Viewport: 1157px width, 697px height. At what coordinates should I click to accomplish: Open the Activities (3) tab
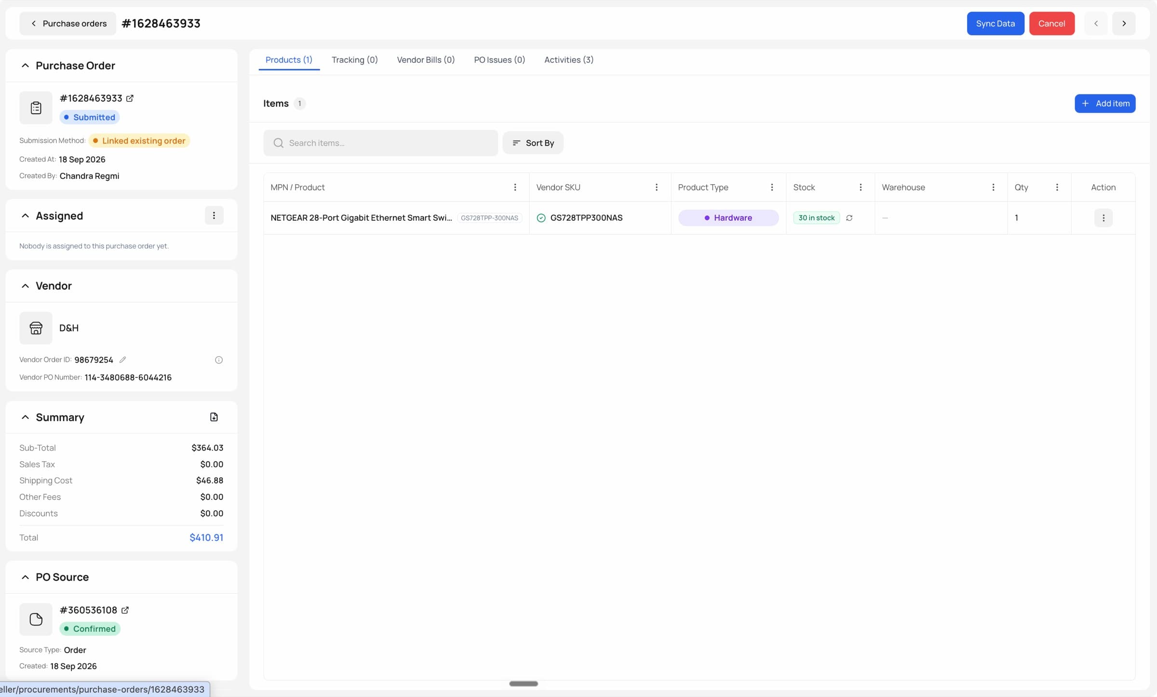[x=569, y=60]
